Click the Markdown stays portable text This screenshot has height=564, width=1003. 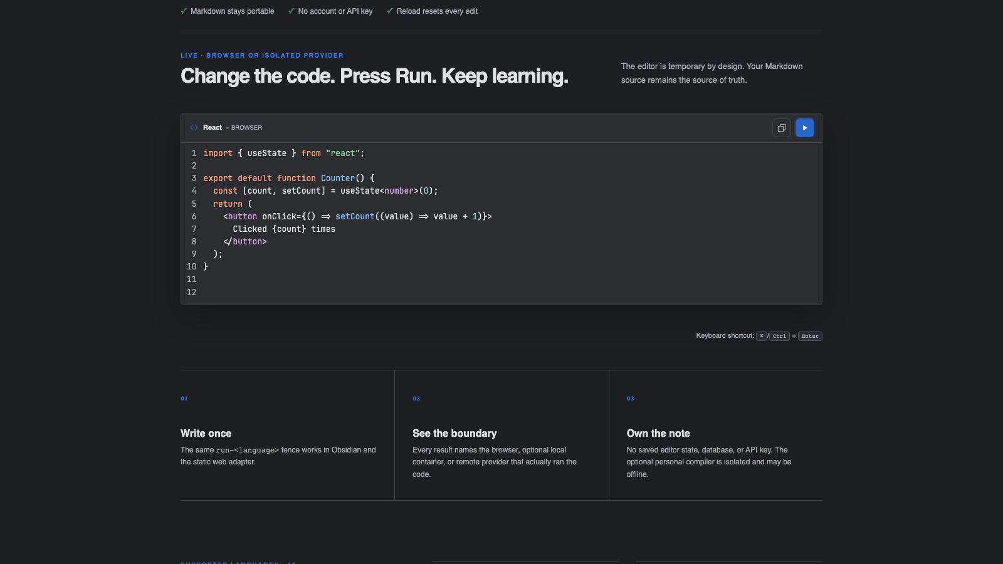pyautogui.click(x=233, y=11)
